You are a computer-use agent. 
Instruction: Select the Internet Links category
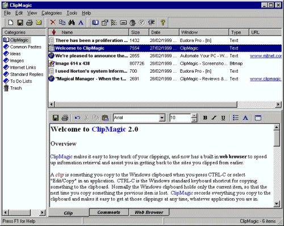(20, 68)
